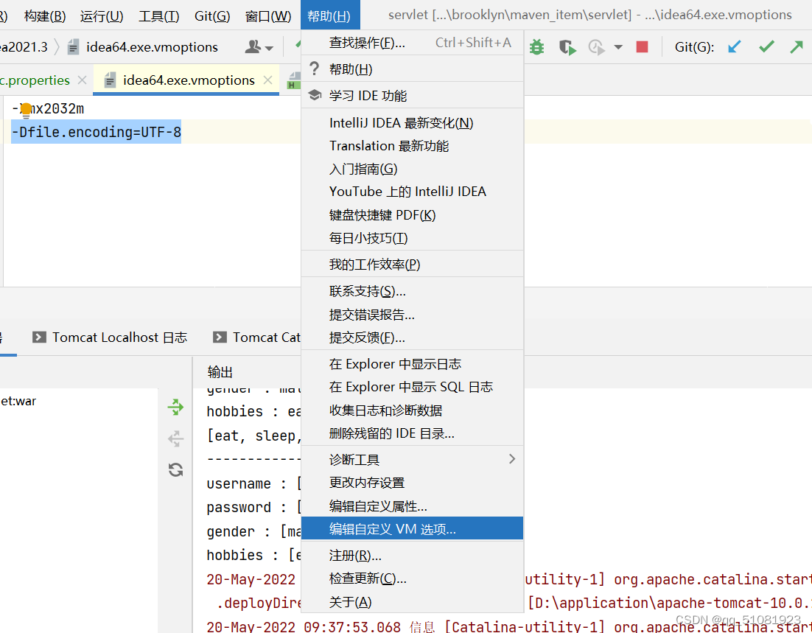
Task: Select IntelliJ IDEA 最新变化(N)
Action: coord(412,123)
